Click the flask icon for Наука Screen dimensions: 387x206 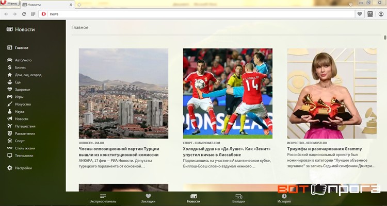coord(10,111)
